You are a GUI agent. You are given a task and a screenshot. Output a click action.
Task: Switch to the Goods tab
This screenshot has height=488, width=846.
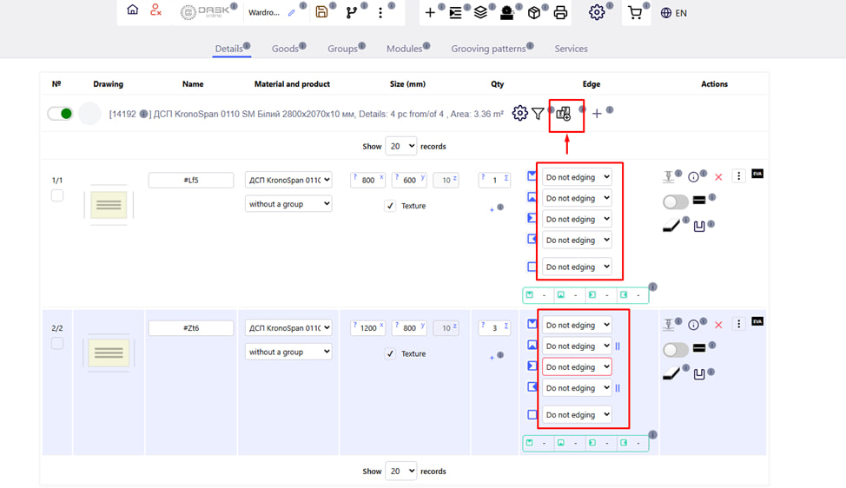click(x=285, y=49)
